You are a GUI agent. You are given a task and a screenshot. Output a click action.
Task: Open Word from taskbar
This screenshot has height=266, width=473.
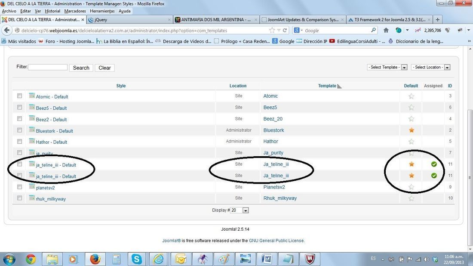267,259
